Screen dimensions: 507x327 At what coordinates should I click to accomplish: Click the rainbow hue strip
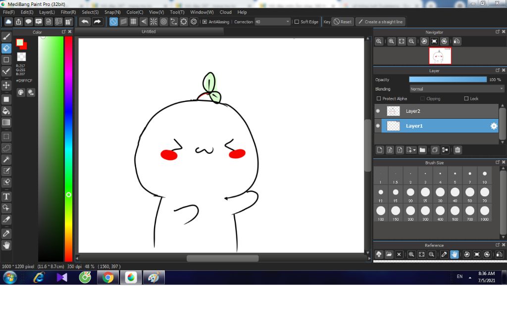[68, 148]
